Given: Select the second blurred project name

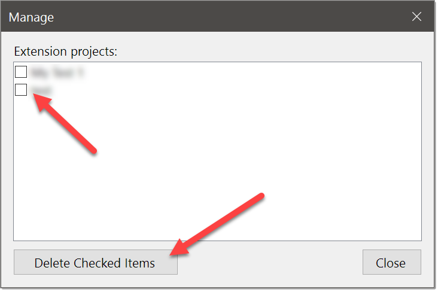Looking at the screenshot, I should [41, 90].
